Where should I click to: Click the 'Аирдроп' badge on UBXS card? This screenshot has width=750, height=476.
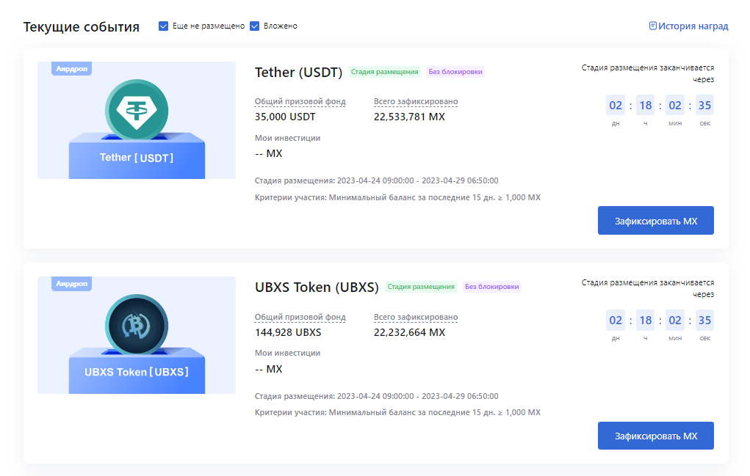click(x=72, y=284)
